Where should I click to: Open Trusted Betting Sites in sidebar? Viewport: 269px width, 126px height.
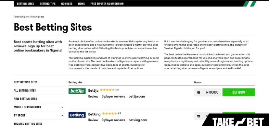click(28, 124)
